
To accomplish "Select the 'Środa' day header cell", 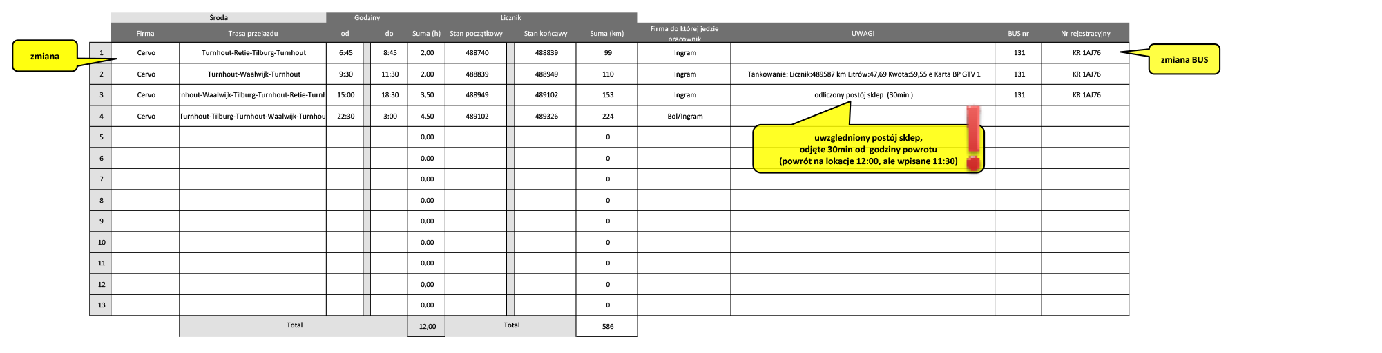I will (x=218, y=18).
